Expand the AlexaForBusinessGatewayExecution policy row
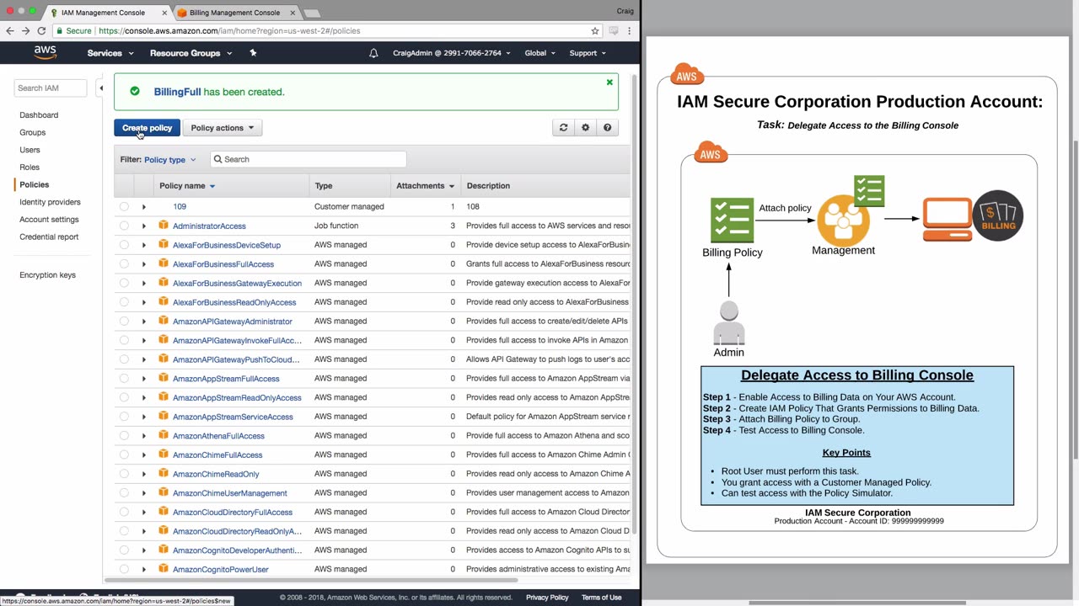The height and width of the screenshot is (606, 1079). 144,283
